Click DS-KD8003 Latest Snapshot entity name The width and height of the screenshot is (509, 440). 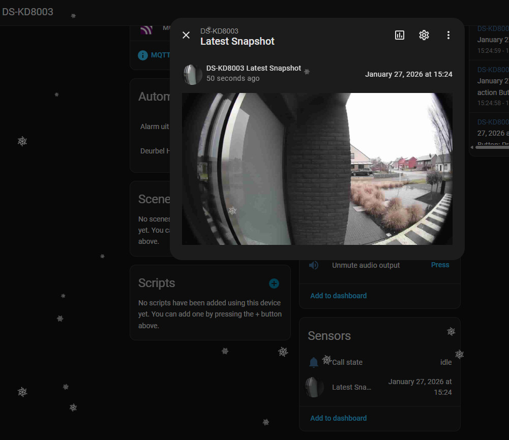pos(254,68)
